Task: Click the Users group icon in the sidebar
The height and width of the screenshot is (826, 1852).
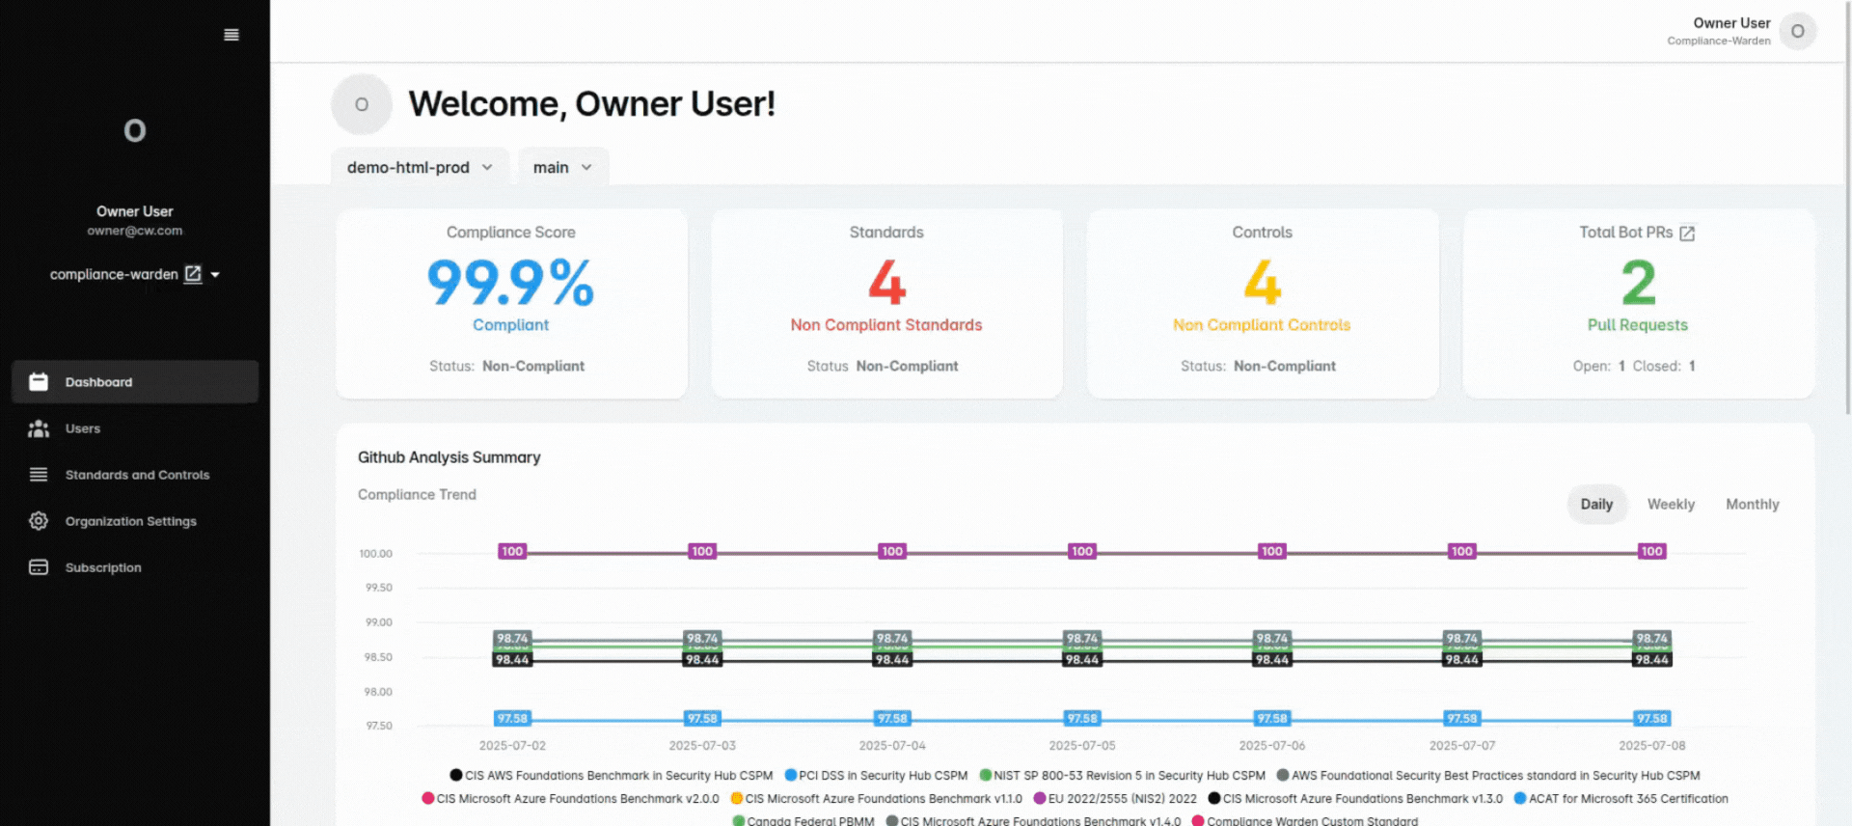Action: [x=39, y=428]
